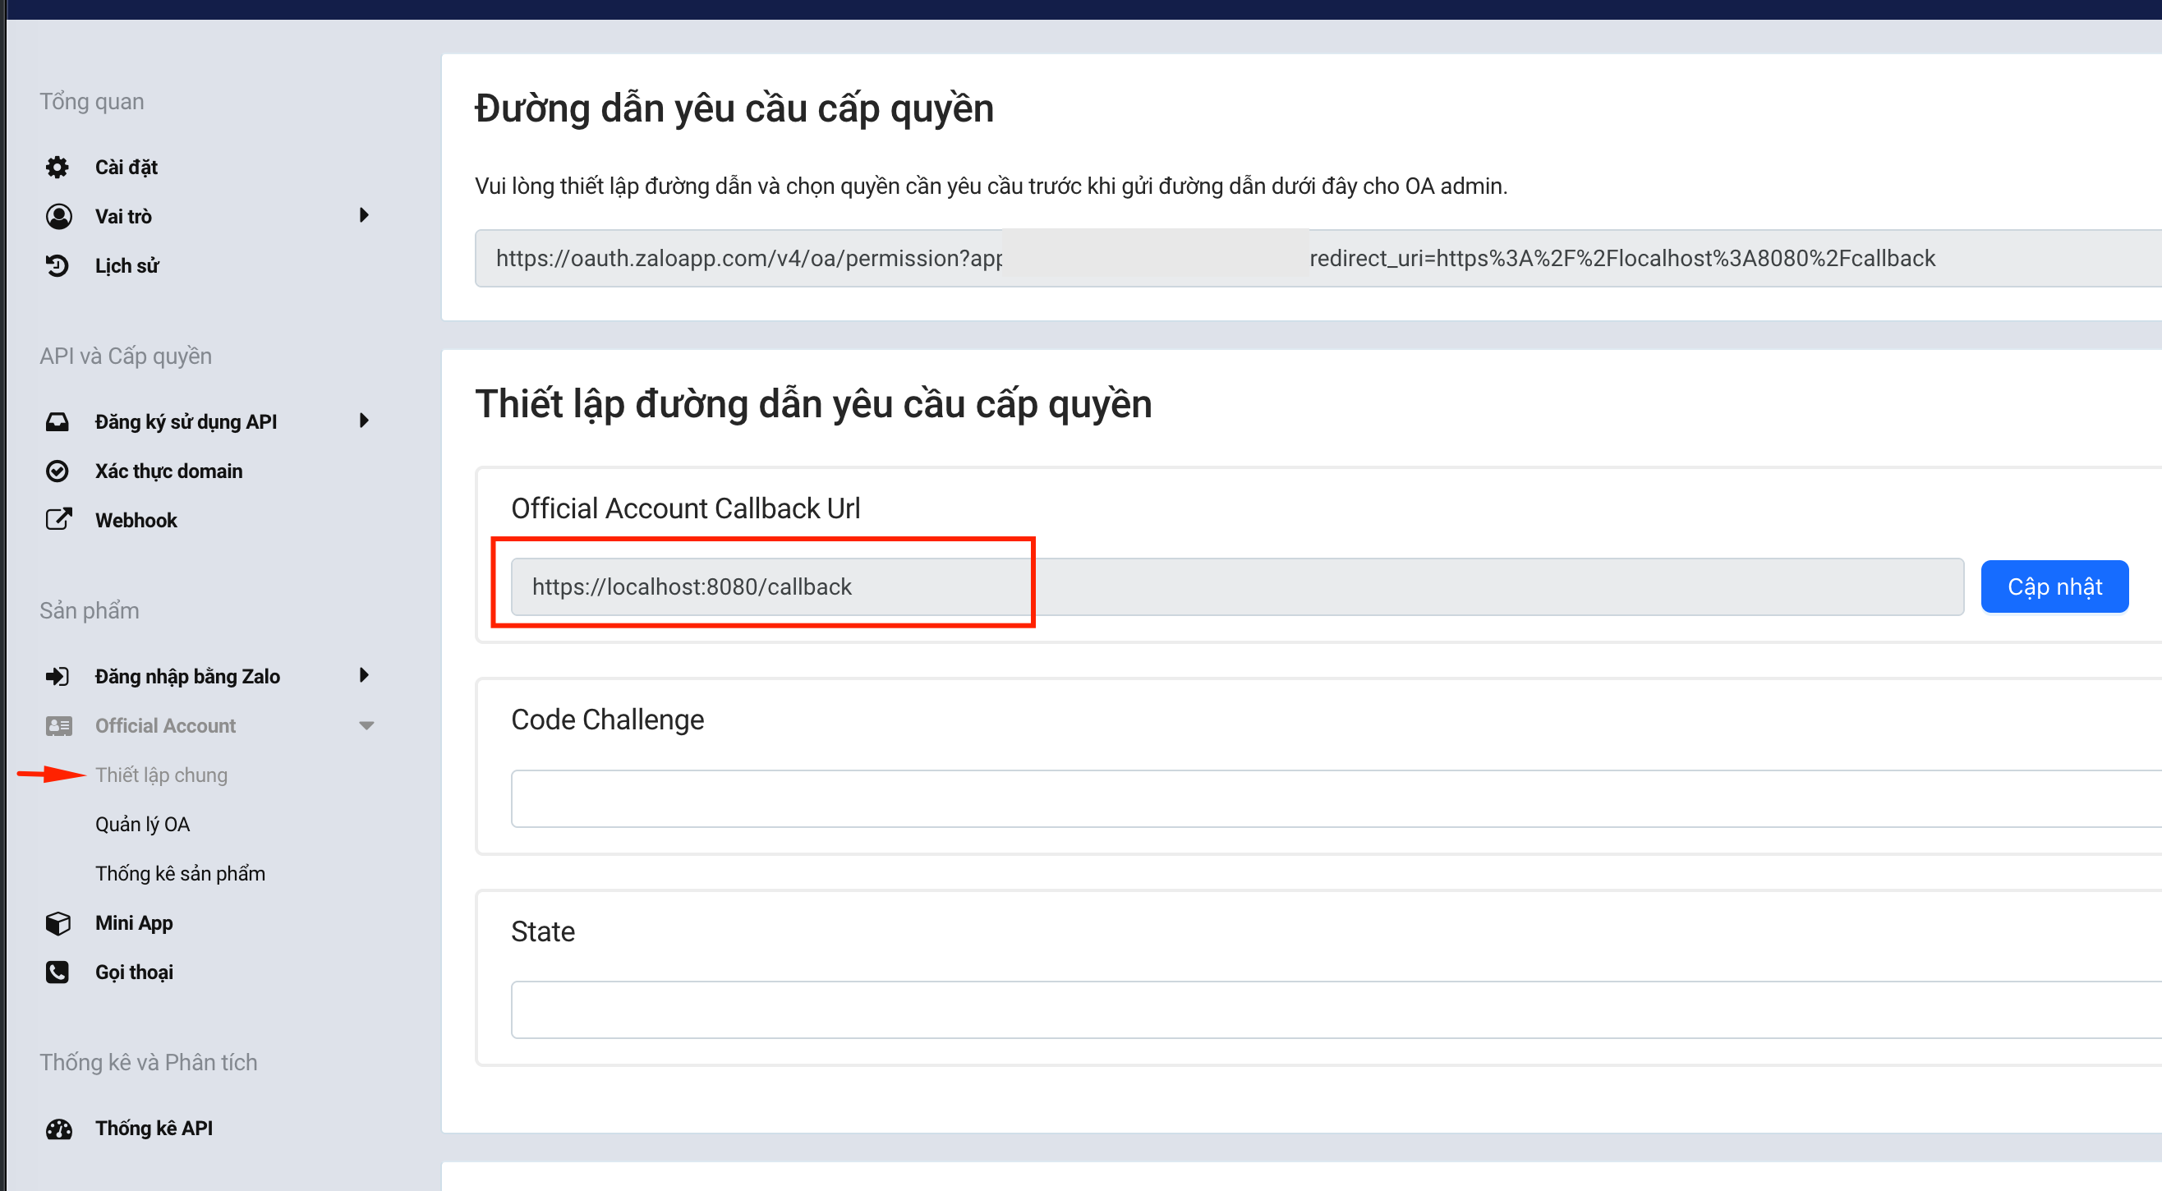This screenshot has height=1191, width=2162.
Task: Select the Vai trò user icon
Action: click(57, 216)
